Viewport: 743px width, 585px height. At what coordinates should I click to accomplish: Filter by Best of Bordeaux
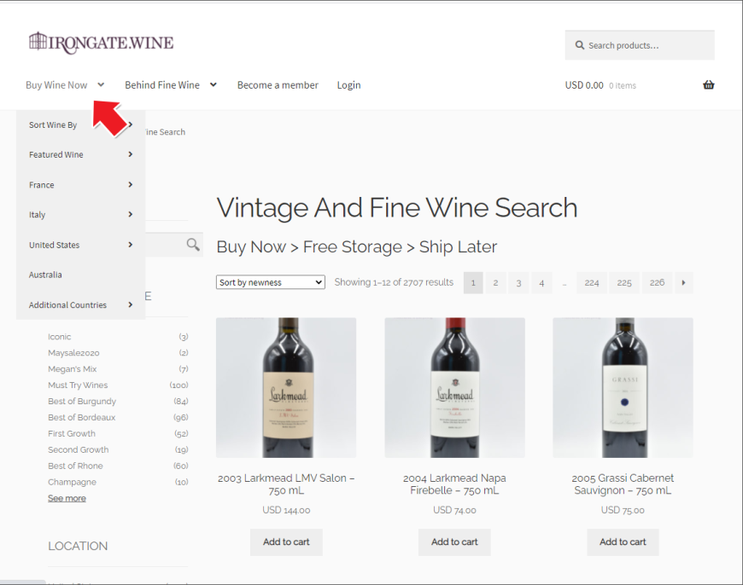point(81,417)
